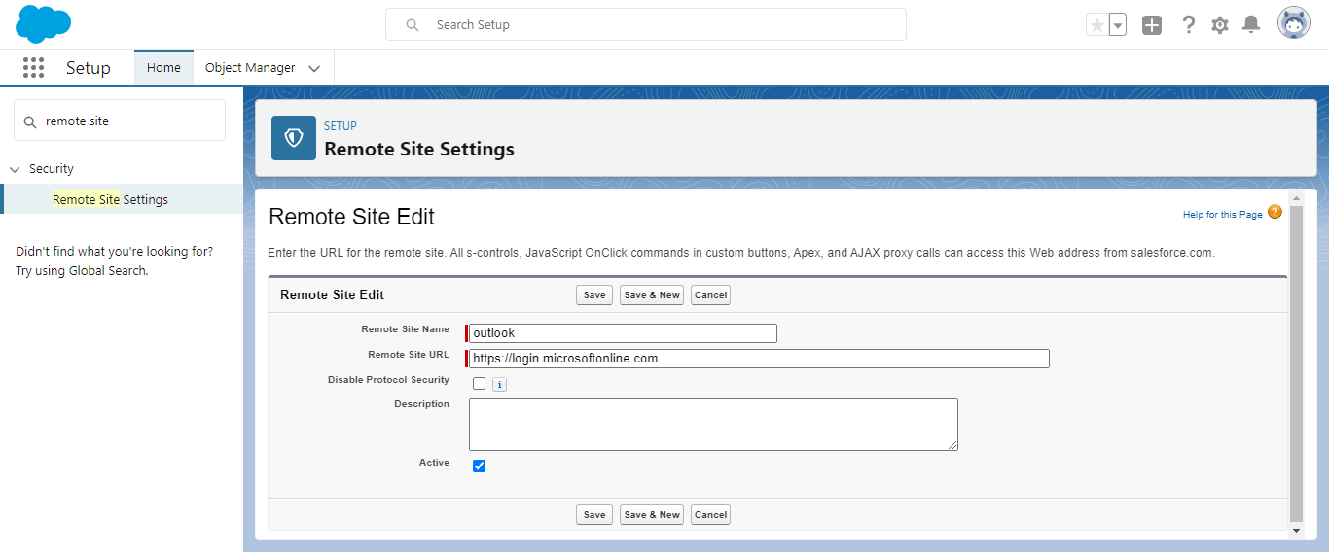
Task: Open the Notifications bell
Action: (1251, 25)
